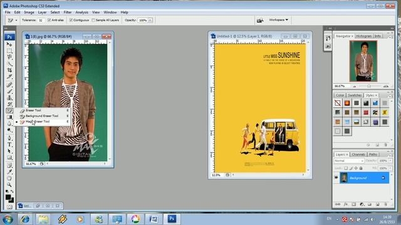Enable Sample All Layers checkbox
401x225 pixels.
93,20
